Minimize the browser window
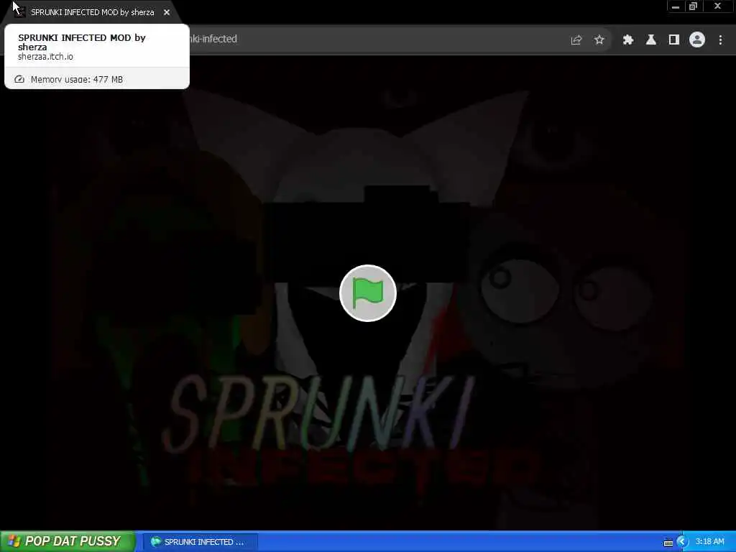736x552 pixels. 676,6
